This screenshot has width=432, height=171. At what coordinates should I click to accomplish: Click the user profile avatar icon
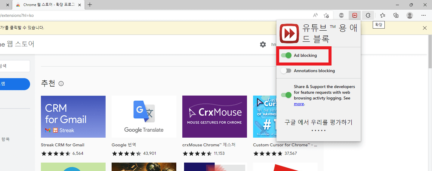(409, 15)
